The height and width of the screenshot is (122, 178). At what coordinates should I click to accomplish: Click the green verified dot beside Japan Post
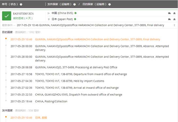click(x=75, y=19)
